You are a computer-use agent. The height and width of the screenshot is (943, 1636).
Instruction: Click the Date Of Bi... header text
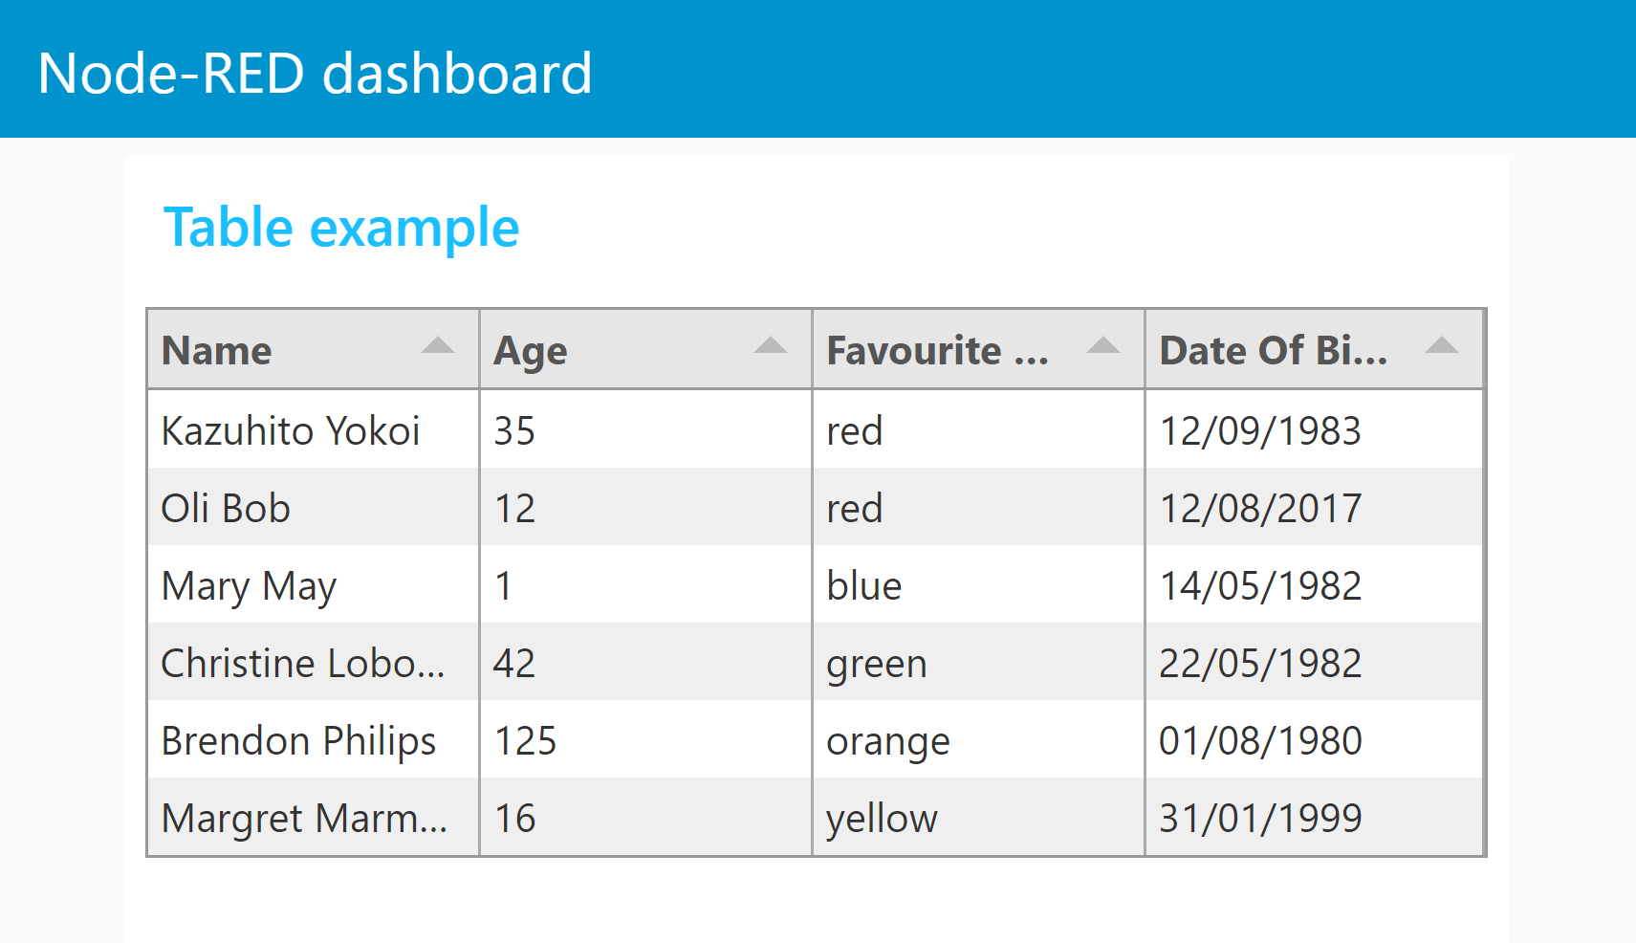pos(1273,351)
